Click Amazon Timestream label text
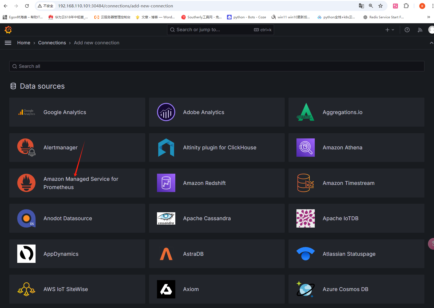 [348, 183]
